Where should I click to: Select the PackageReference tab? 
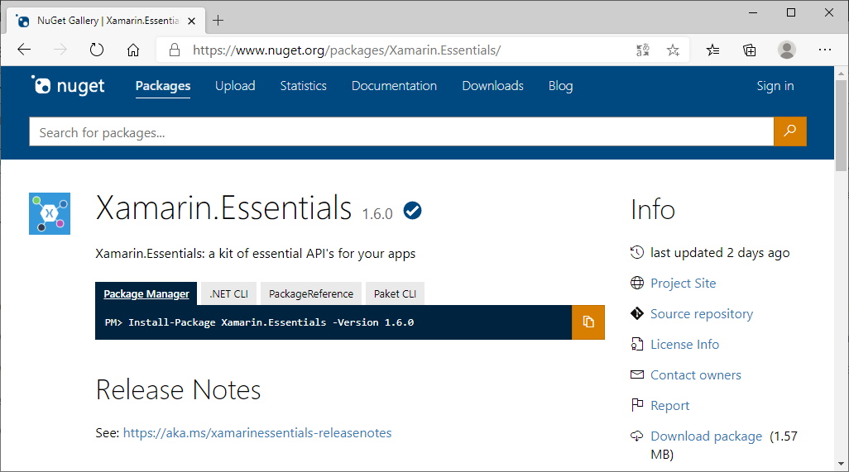coord(310,293)
